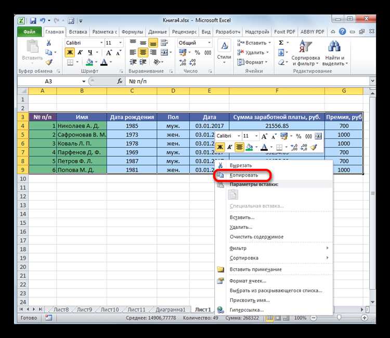The image size is (390, 338).
Task: Click the Cut scissors icon in ribbon
Action: click(49, 43)
